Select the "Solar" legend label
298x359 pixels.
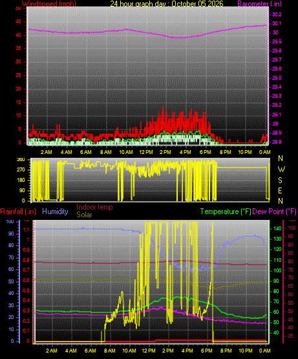pos(84,215)
